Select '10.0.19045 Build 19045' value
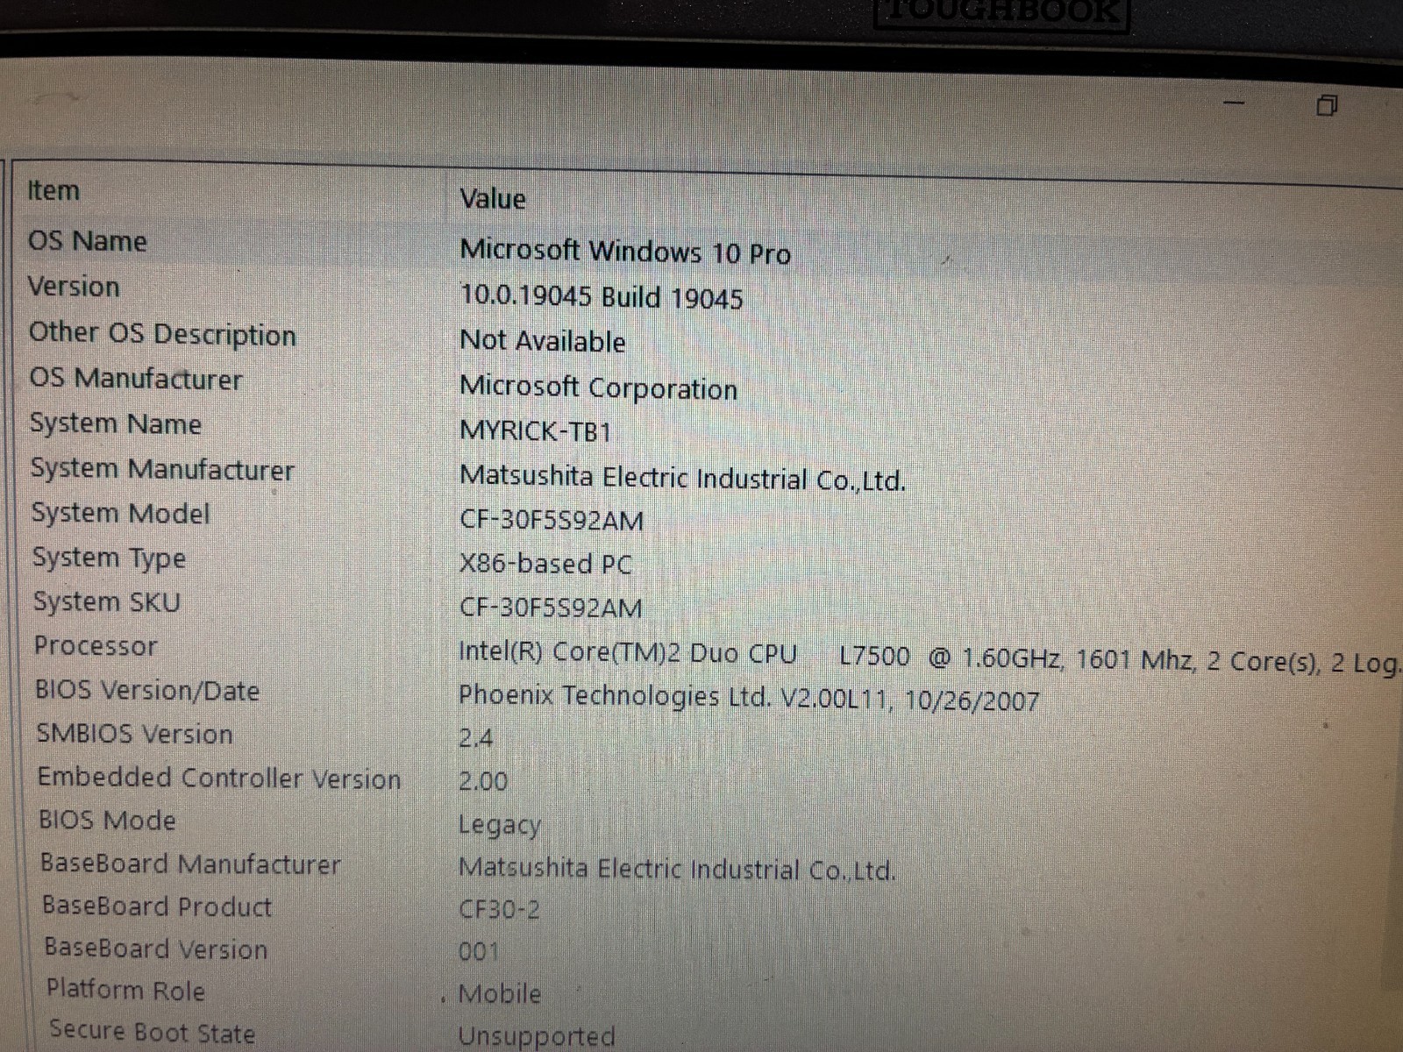Screen dimensions: 1403x1052 [602, 297]
